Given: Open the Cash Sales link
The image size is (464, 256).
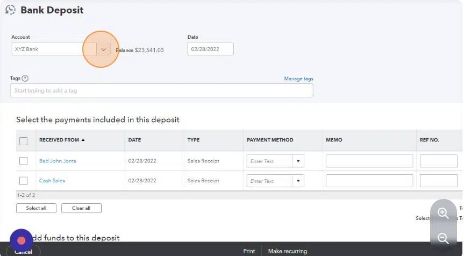Looking at the screenshot, I should tap(52, 181).
